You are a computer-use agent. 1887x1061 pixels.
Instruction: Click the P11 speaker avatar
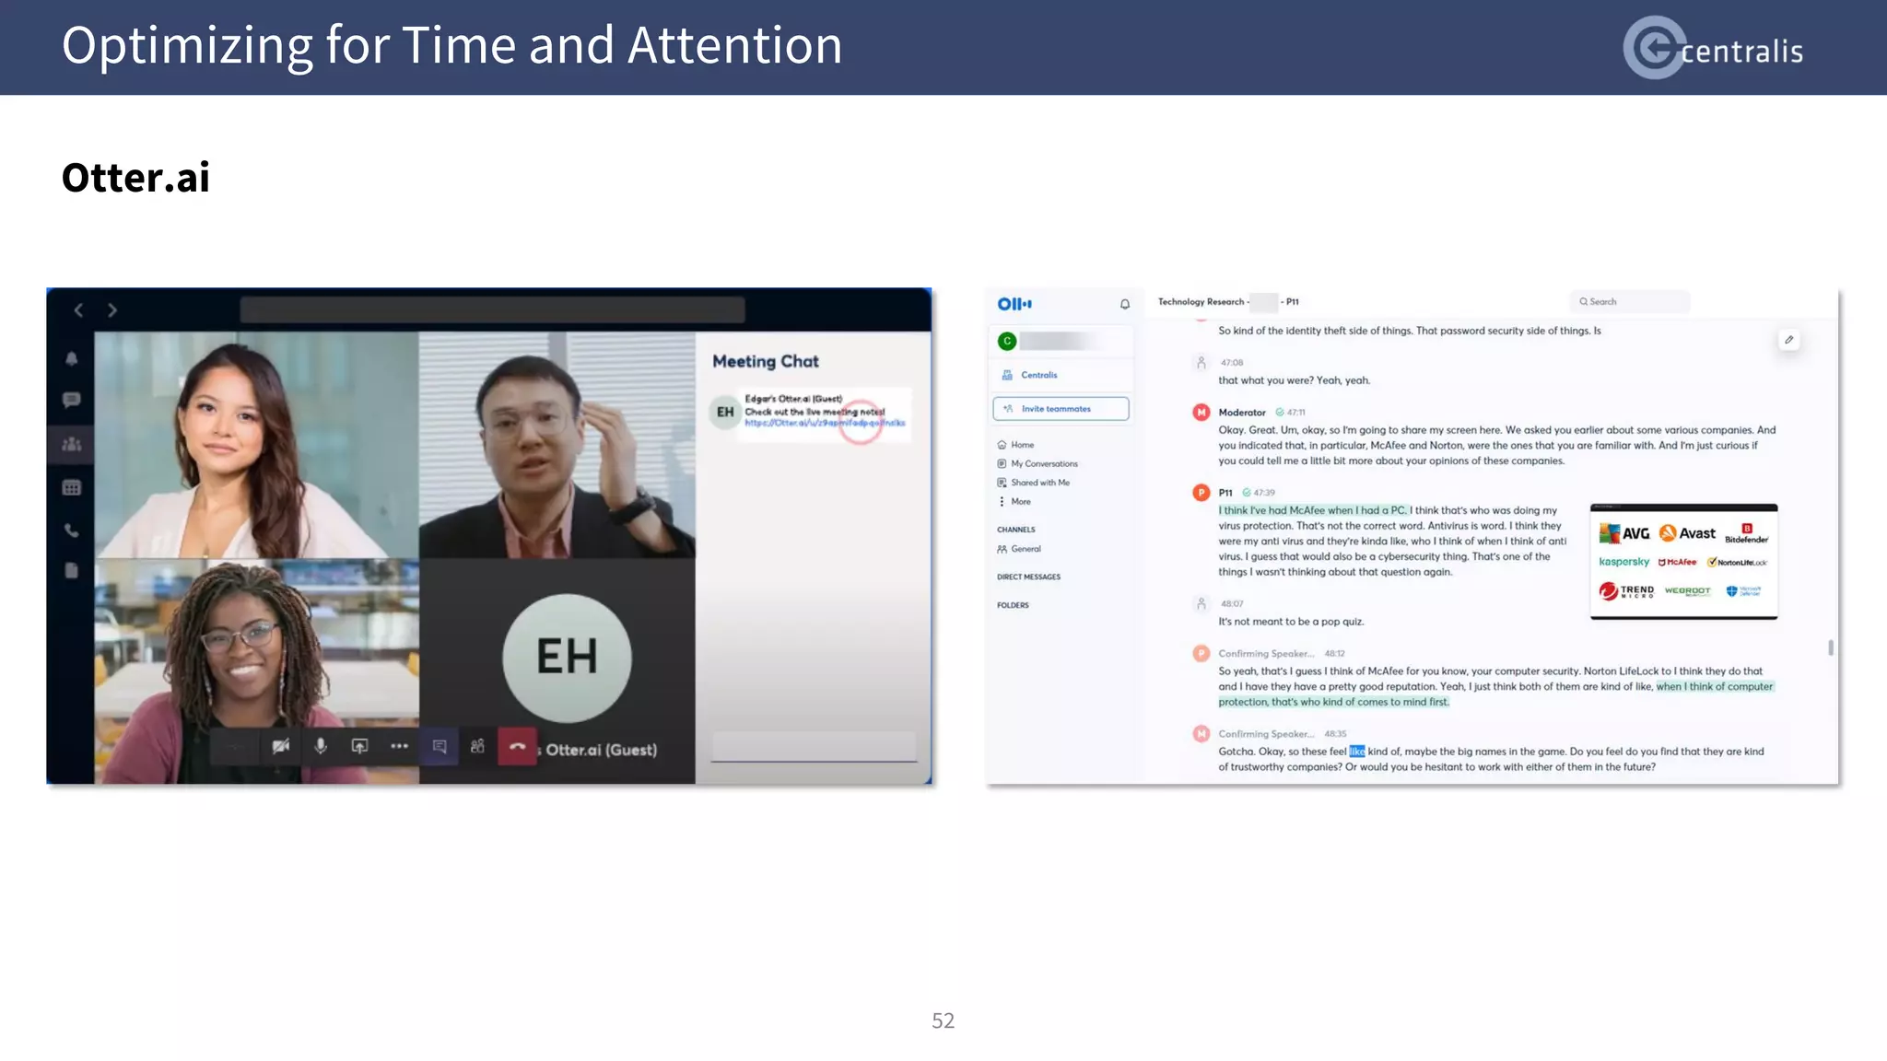pyautogui.click(x=1201, y=493)
